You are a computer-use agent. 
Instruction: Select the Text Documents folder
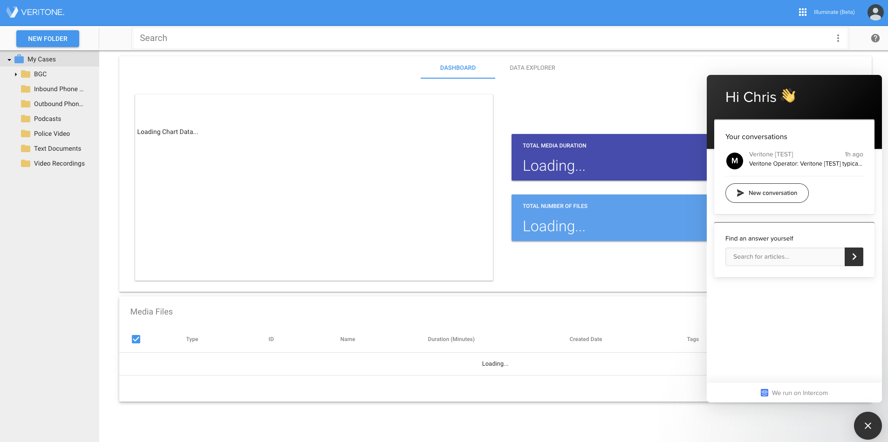point(57,148)
